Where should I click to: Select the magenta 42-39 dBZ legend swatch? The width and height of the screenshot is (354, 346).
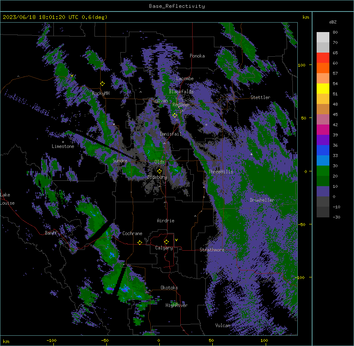(x=323, y=129)
